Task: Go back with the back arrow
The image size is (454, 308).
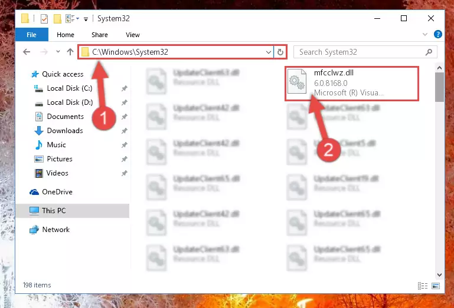Action: pos(27,52)
